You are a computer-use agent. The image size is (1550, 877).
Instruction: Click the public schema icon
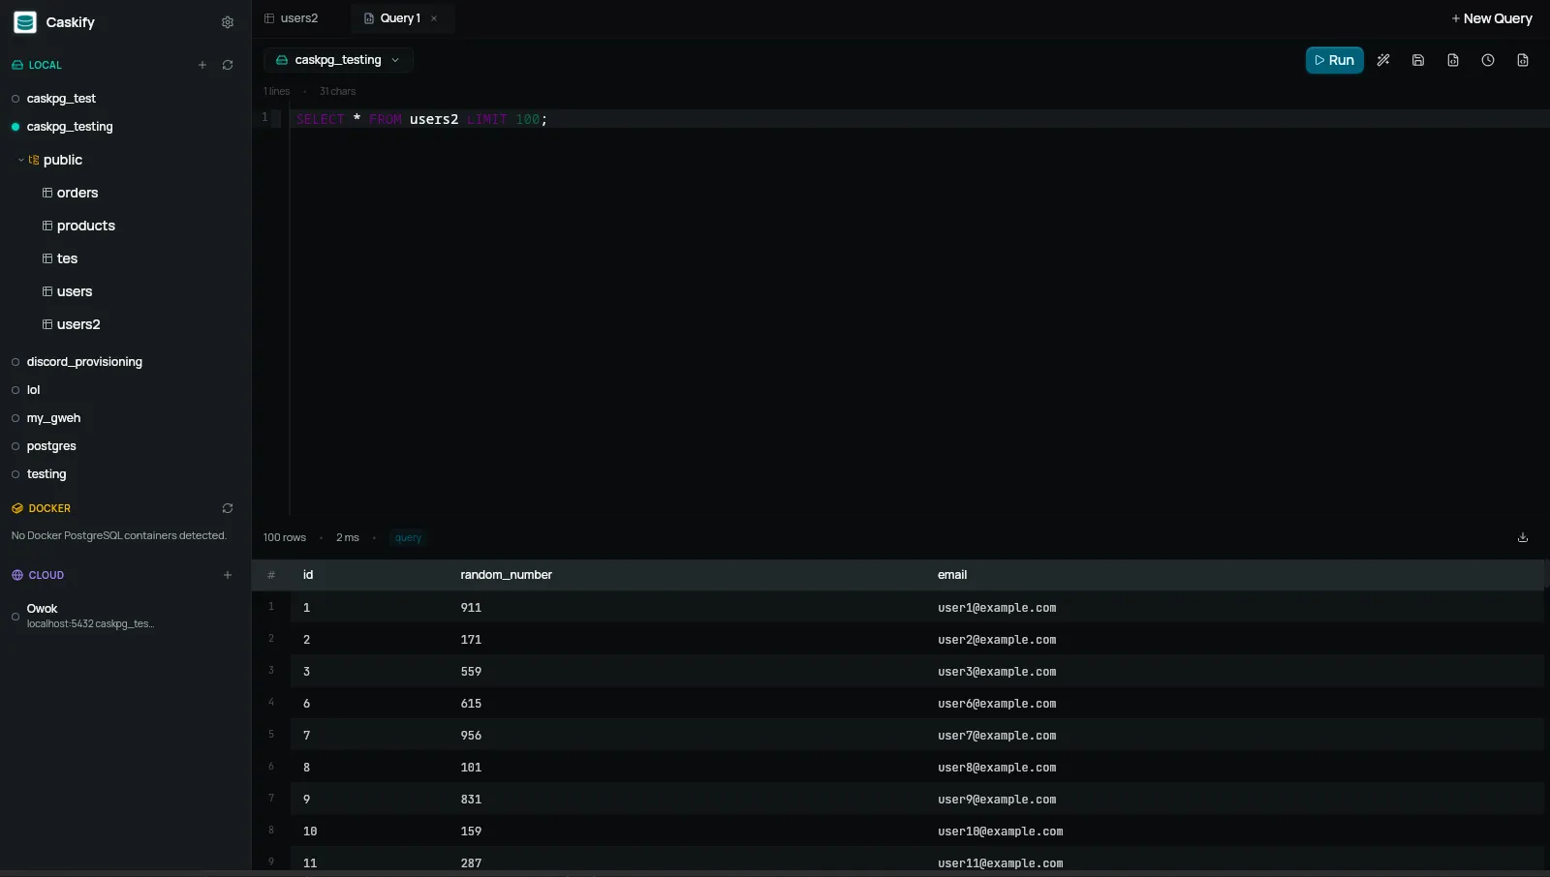coord(34,160)
